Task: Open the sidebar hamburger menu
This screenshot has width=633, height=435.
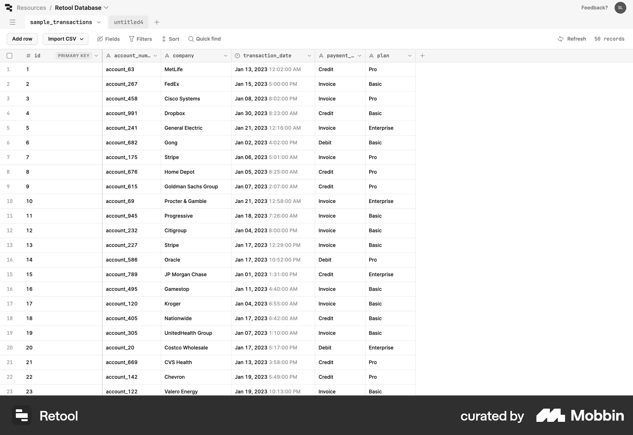Action: coord(13,22)
